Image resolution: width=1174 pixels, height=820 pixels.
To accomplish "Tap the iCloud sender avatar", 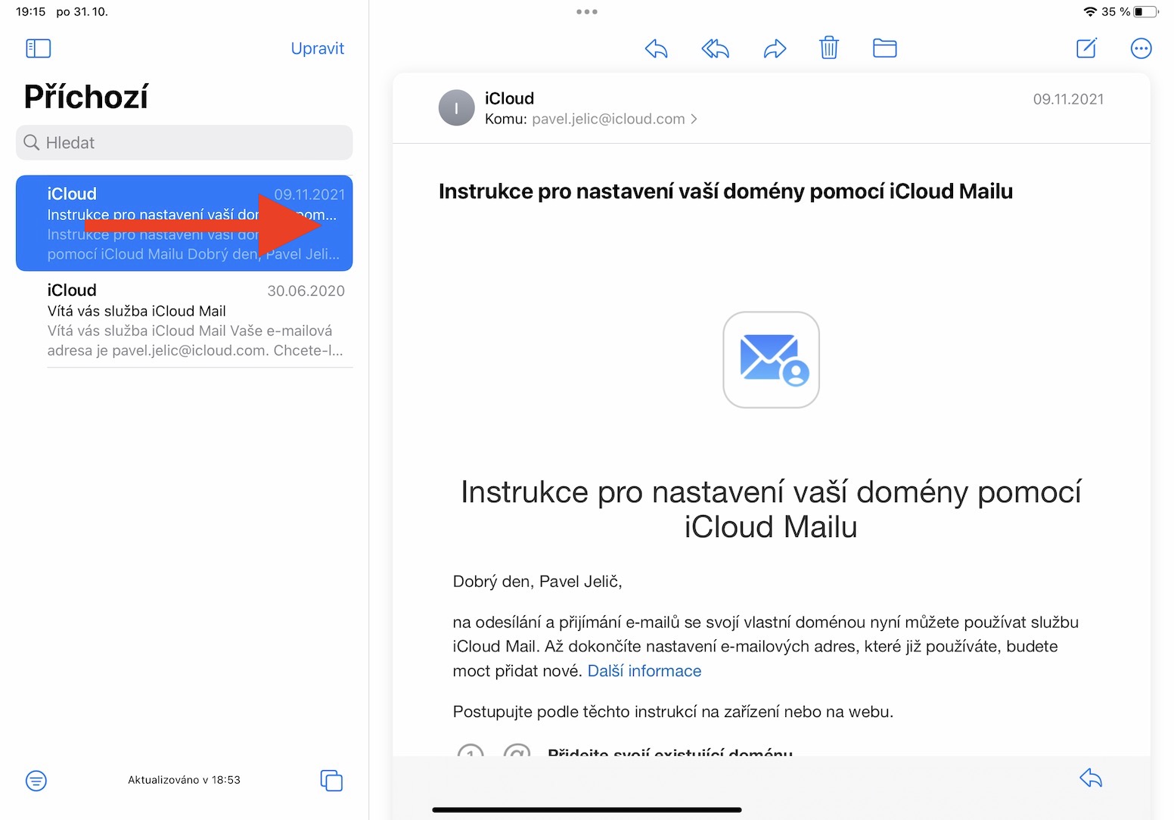I will click(x=456, y=108).
